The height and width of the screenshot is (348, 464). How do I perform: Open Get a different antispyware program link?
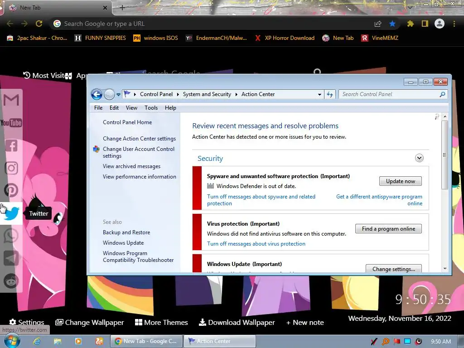(x=379, y=200)
